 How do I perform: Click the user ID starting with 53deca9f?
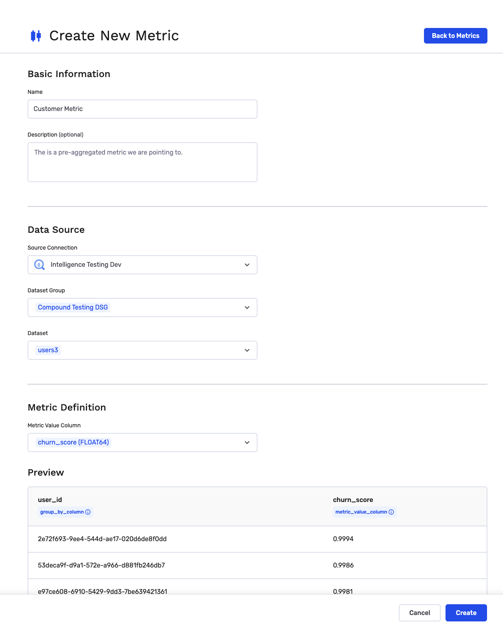coord(101,566)
